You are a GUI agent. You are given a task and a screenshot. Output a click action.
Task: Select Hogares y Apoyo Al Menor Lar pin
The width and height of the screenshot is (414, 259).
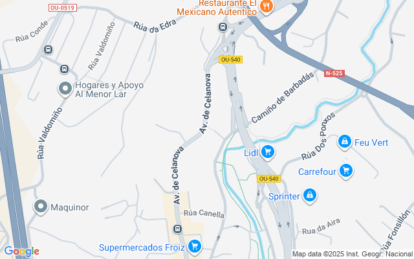tap(65, 89)
